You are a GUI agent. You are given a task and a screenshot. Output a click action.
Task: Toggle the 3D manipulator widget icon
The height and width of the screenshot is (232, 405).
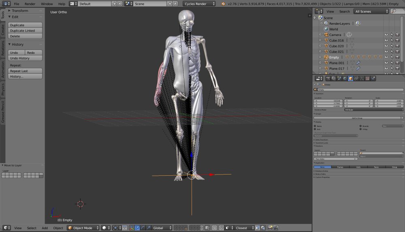click(x=132, y=228)
